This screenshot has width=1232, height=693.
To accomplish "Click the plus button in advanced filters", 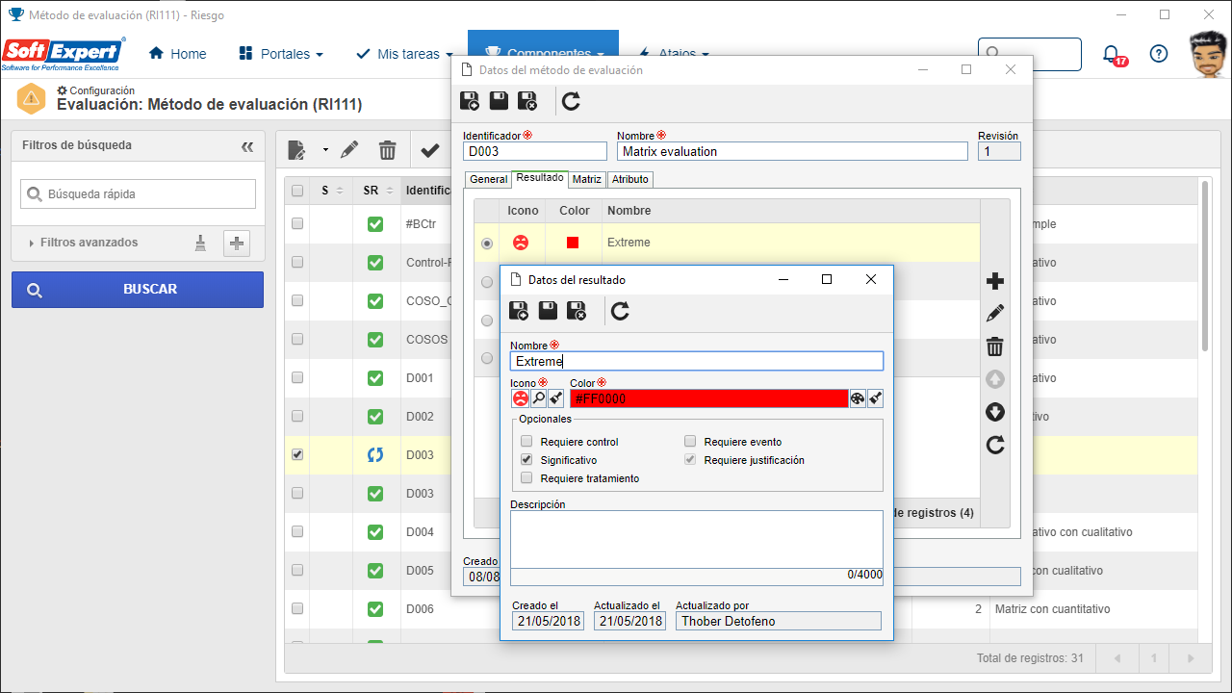I will coord(237,244).
